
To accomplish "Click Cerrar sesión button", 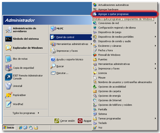I will coord(64,121).
